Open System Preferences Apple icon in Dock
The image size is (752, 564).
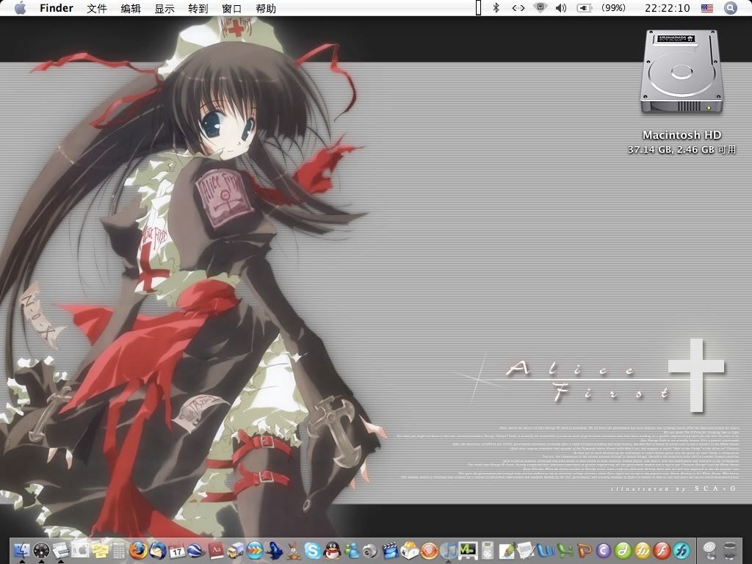pos(80,550)
